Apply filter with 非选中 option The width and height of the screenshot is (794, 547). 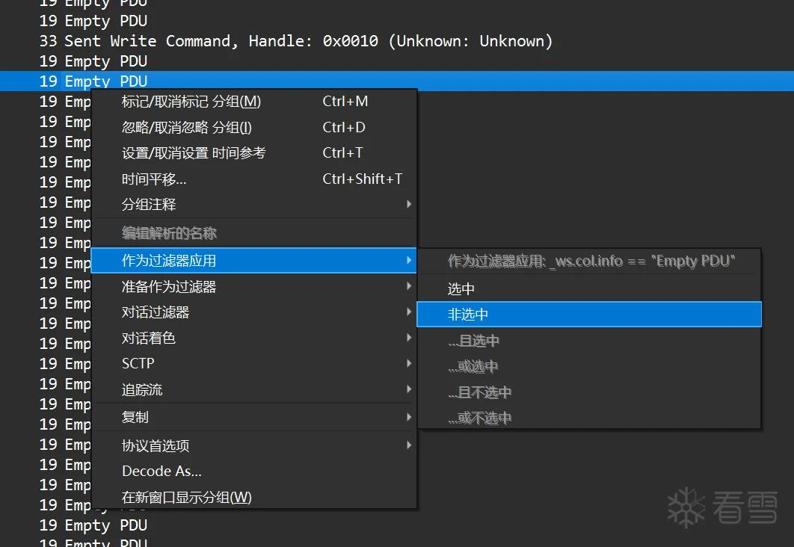tap(589, 315)
